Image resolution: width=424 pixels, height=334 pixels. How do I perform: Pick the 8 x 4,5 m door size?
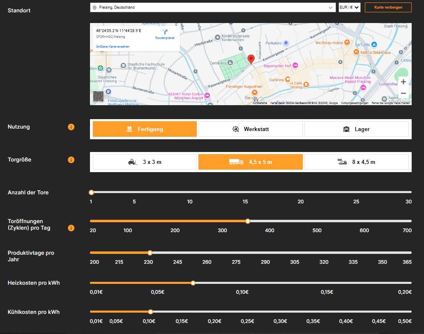pyautogui.click(x=356, y=162)
